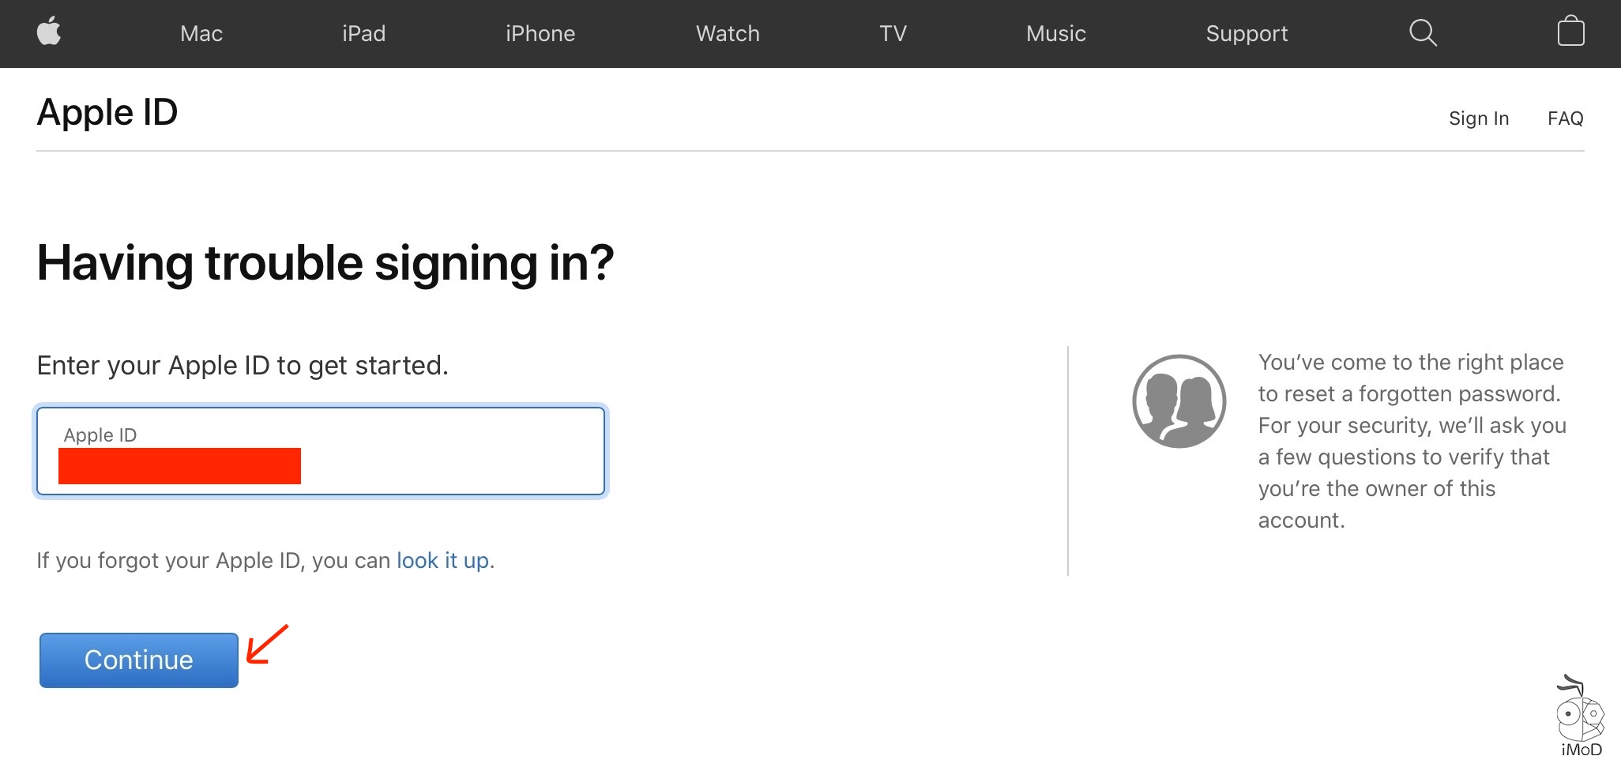Image resolution: width=1621 pixels, height=771 pixels.
Task: Click the "Having trouble signing in?" heading
Action: [x=325, y=263]
